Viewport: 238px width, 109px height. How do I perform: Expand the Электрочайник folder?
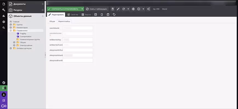(14, 45)
